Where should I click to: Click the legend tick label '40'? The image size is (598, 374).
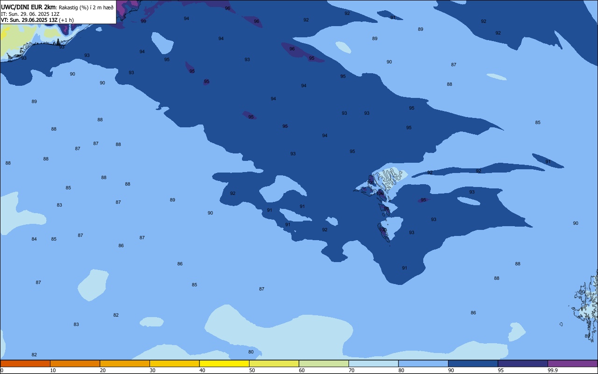202,370
